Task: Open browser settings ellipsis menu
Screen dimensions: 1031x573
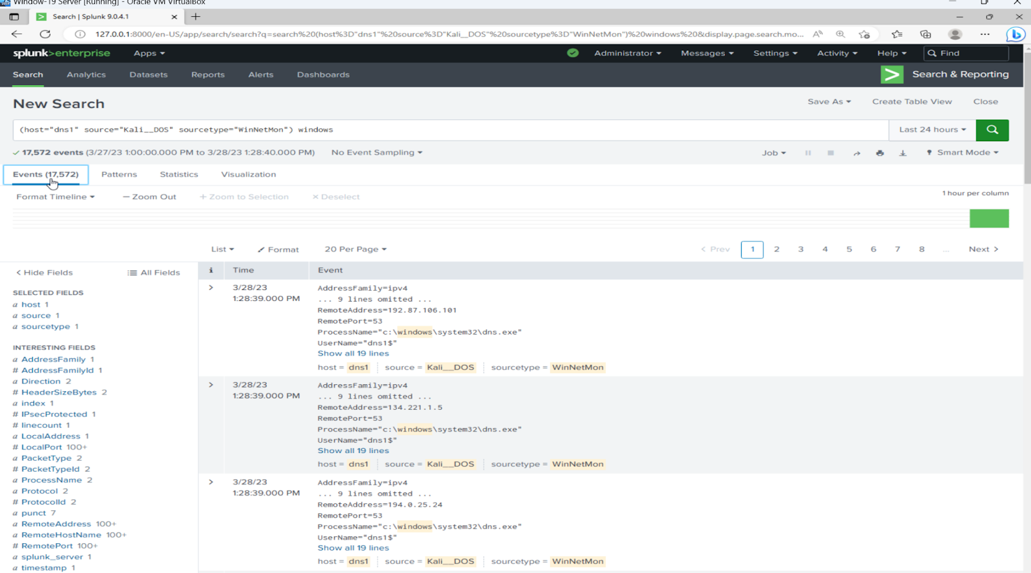Action: (x=985, y=34)
